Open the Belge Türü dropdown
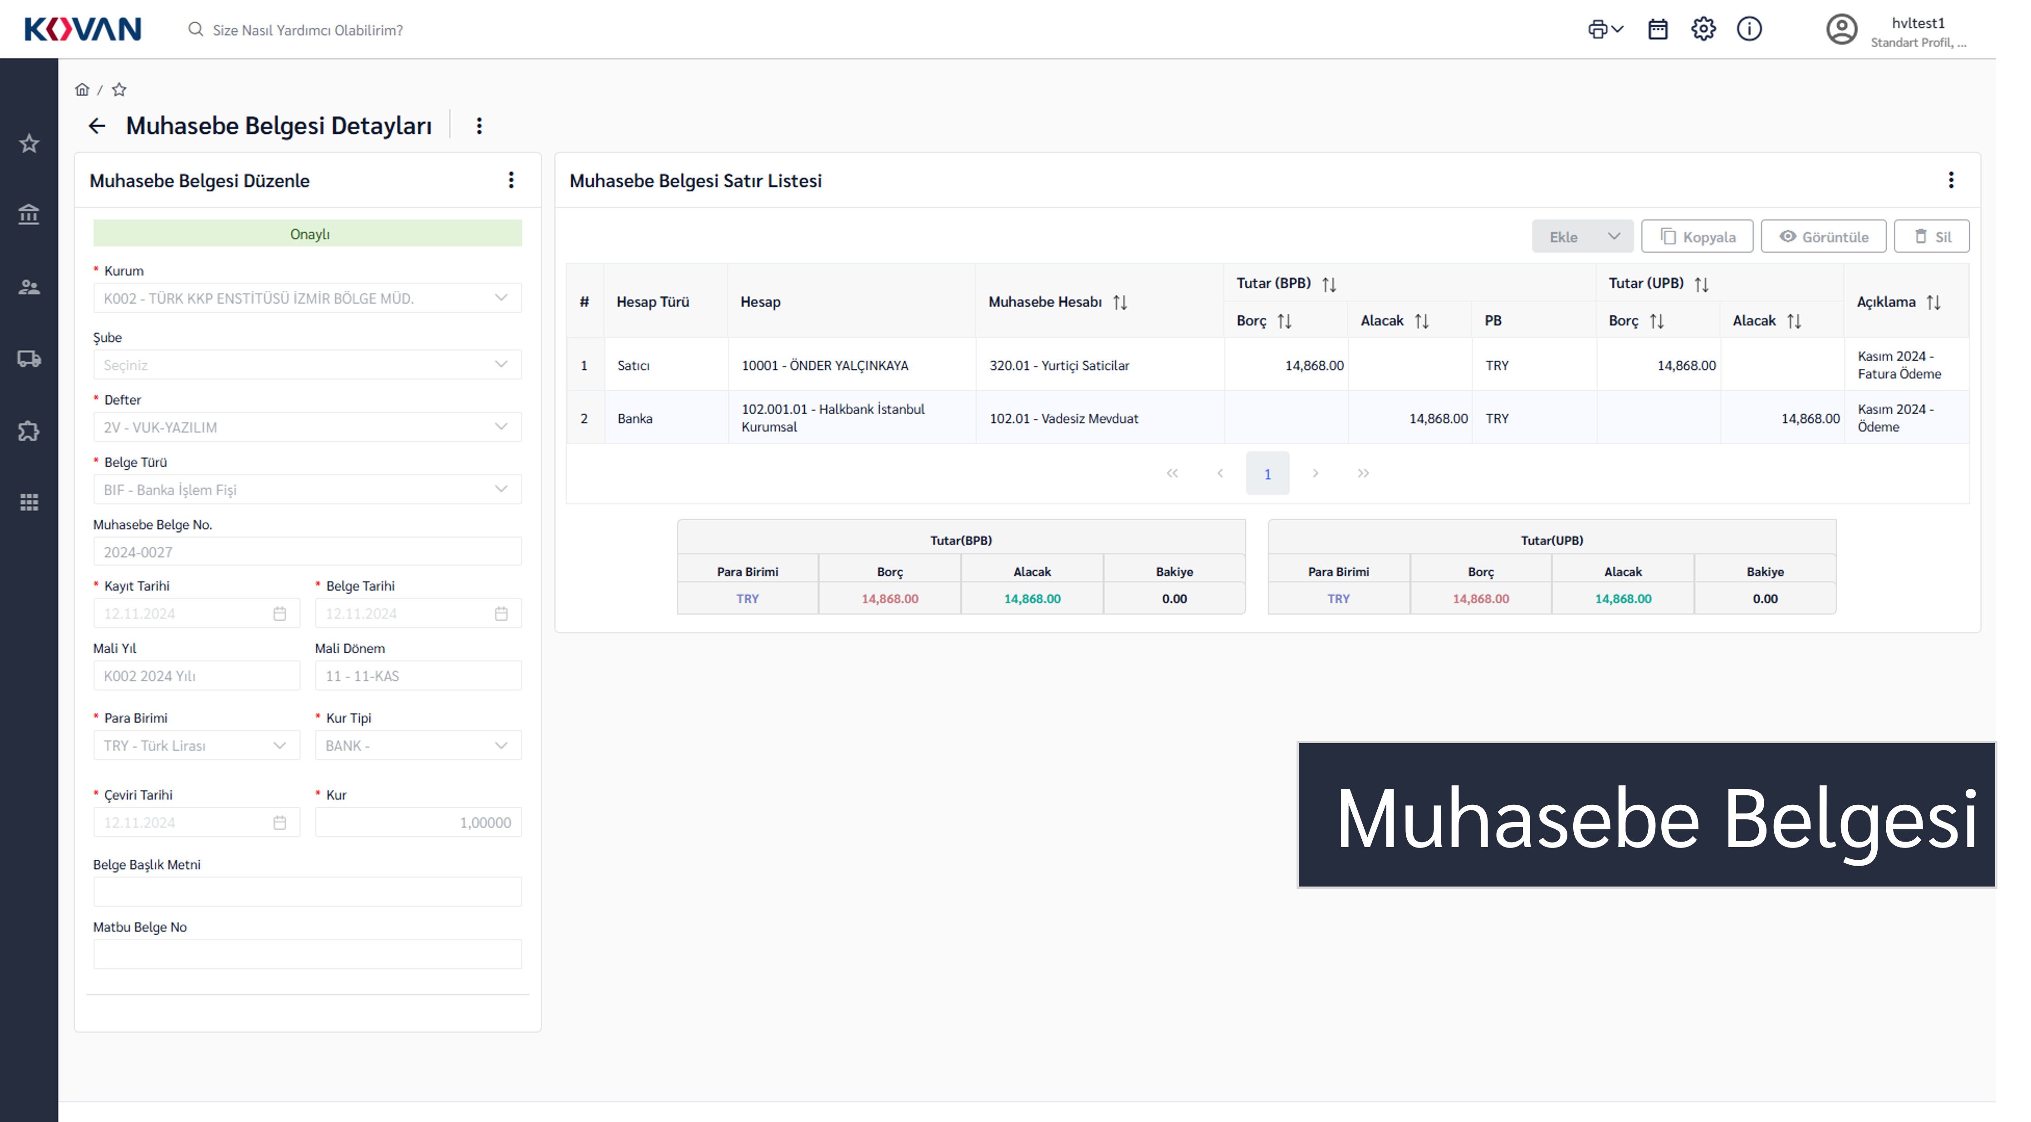This screenshot has height=1122, width=2031. [307, 490]
